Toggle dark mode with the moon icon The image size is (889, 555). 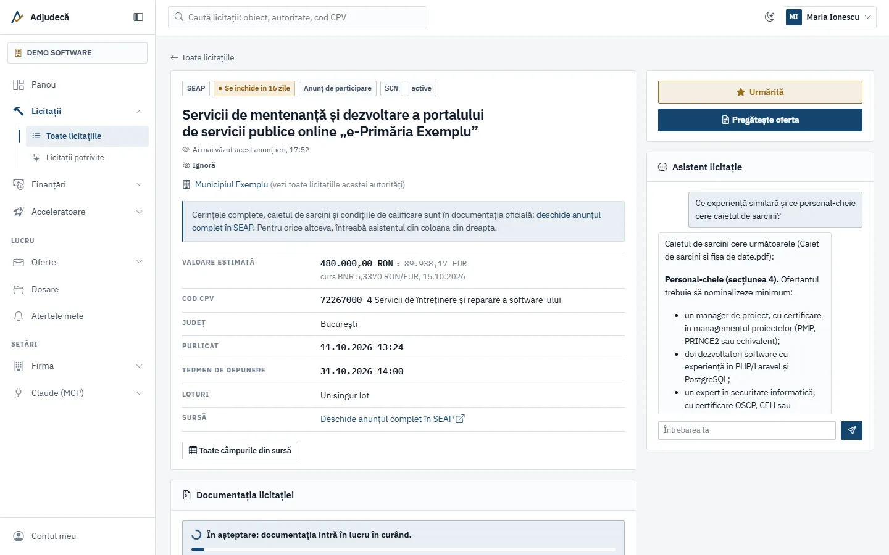point(769,17)
